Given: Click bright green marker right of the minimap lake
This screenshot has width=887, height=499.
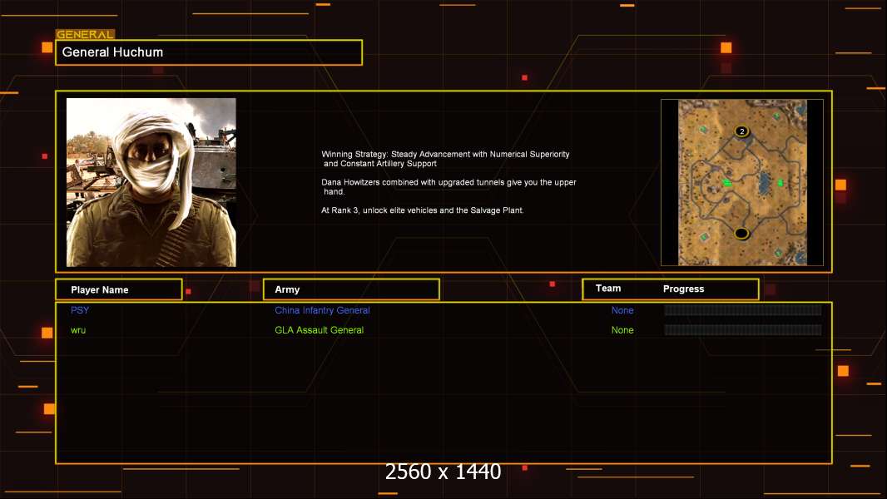Looking at the screenshot, I should click(x=780, y=182).
